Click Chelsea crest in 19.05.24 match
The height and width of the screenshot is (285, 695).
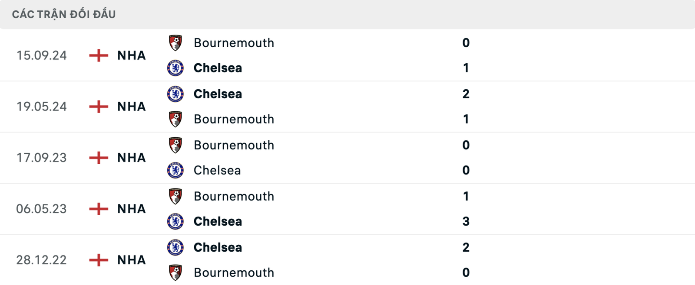tap(175, 94)
